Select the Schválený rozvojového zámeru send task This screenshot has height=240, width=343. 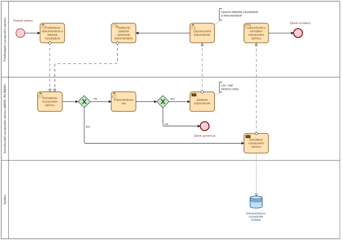[x=256, y=143]
